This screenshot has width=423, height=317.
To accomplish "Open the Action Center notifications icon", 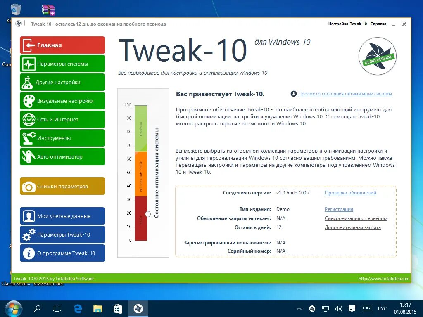I will [352, 309].
